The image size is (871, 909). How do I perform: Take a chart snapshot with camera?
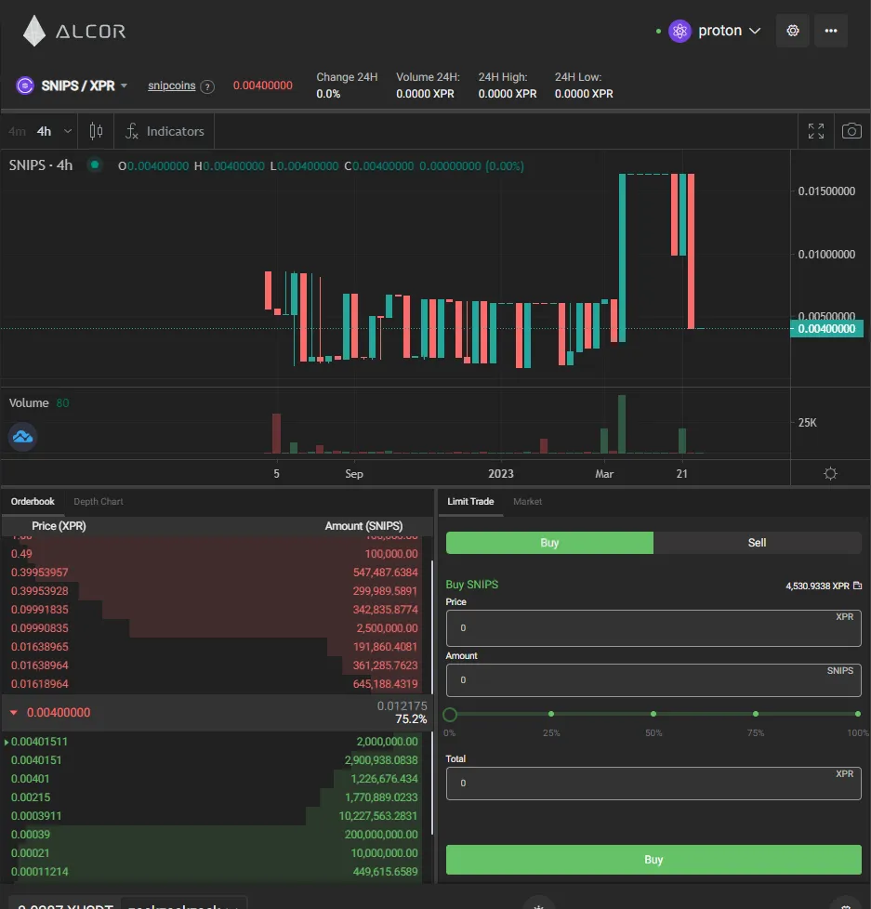tap(851, 131)
